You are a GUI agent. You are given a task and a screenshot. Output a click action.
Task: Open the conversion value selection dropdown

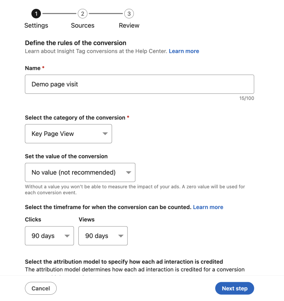80,172
